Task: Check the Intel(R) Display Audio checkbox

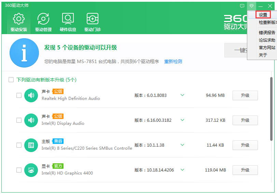Action: click(x=19, y=120)
